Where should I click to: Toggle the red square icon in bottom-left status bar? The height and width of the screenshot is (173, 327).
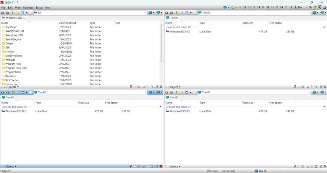click(x=161, y=166)
